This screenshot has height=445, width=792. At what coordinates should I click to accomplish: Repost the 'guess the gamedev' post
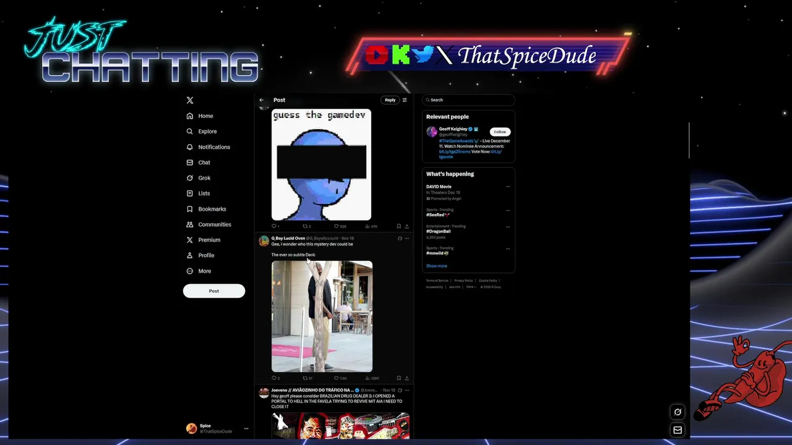(x=306, y=226)
